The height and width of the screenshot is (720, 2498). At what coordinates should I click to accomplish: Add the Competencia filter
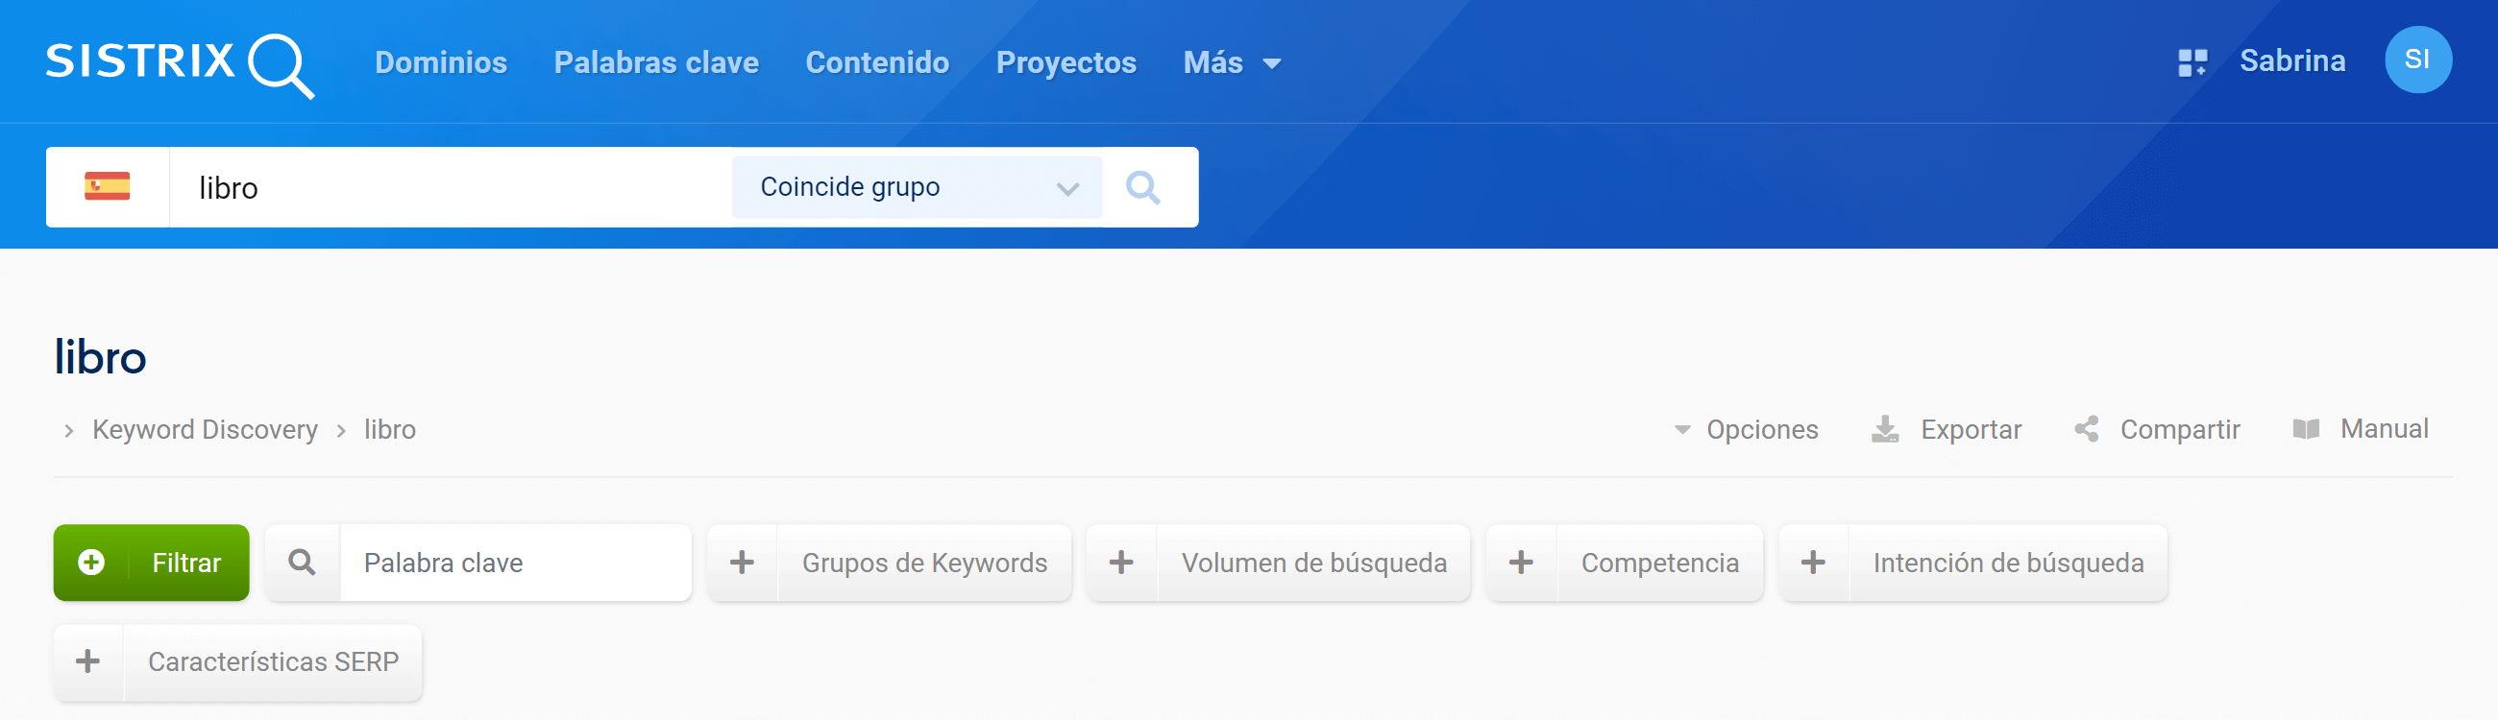click(x=1624, y=563)
